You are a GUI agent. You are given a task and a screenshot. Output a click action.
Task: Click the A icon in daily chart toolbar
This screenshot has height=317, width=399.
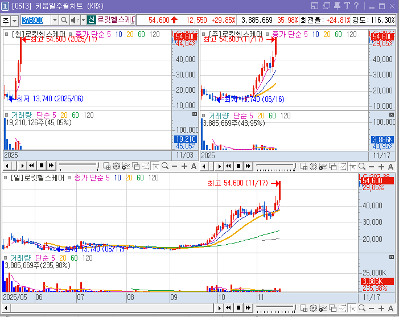(x=390, y=308)
